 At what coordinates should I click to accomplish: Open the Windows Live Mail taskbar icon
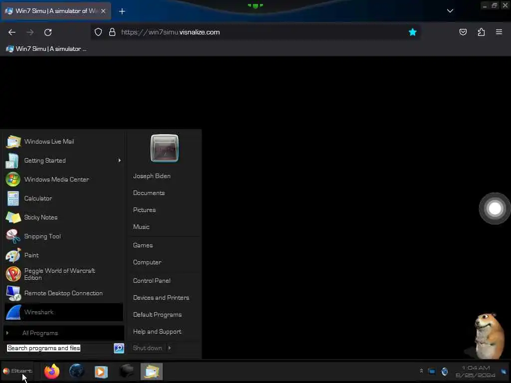152,372
